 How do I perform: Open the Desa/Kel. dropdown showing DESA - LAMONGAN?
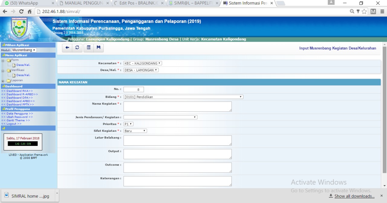tap(141, 70)
